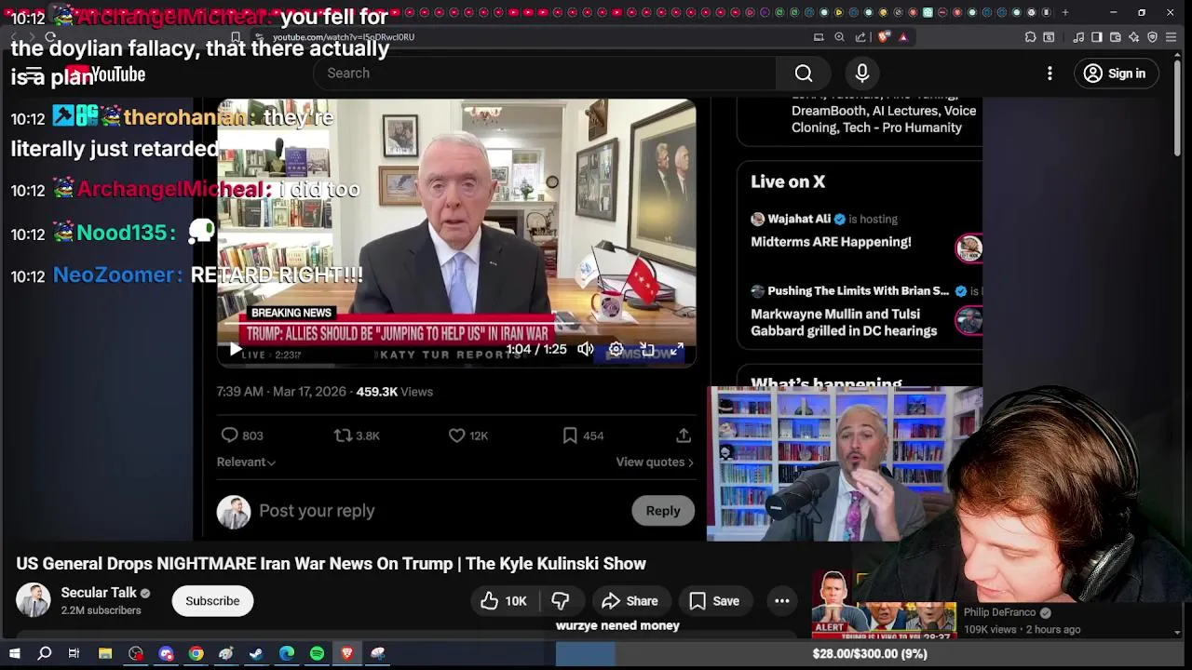Click the Philip DeFranco recommended video thumbnail
1192x670 pixels.
tap(884, 604)
